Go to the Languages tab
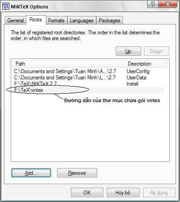 click(x=82, y=21)
